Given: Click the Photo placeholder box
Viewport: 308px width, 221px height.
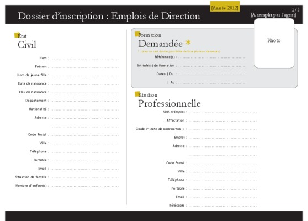Looking at the screenshot, I should click(274, 43).
